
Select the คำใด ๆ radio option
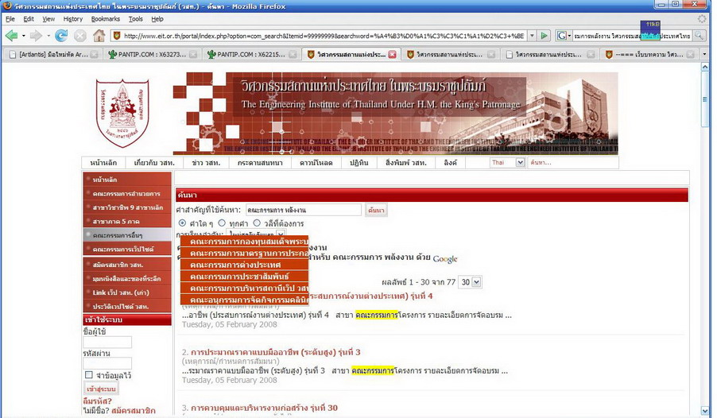183,223
